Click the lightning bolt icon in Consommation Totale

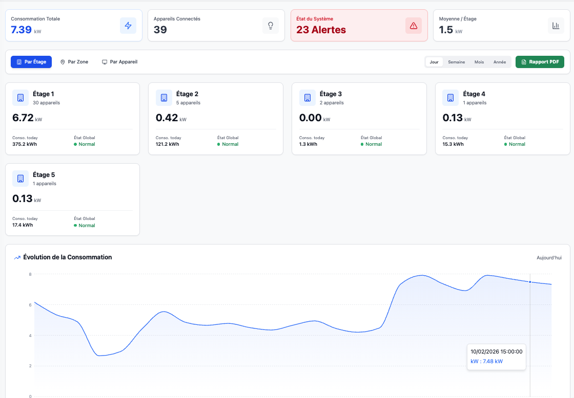[x=128, y=26]
